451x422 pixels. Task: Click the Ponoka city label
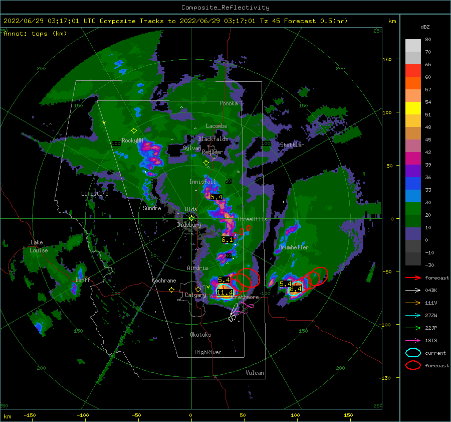click(x=229, y=103)
